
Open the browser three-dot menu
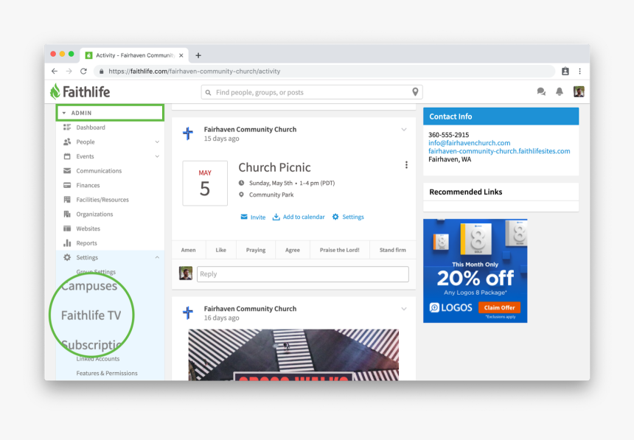click(580, 71)
